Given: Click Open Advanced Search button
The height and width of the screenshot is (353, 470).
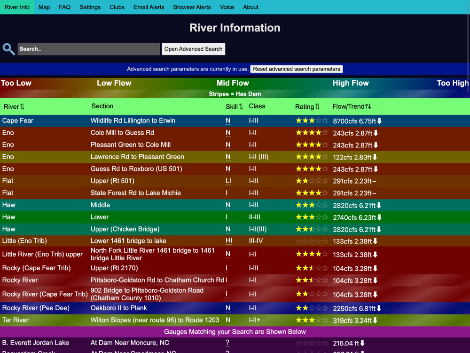Looking at the screenshot, I should pos(193,49).
